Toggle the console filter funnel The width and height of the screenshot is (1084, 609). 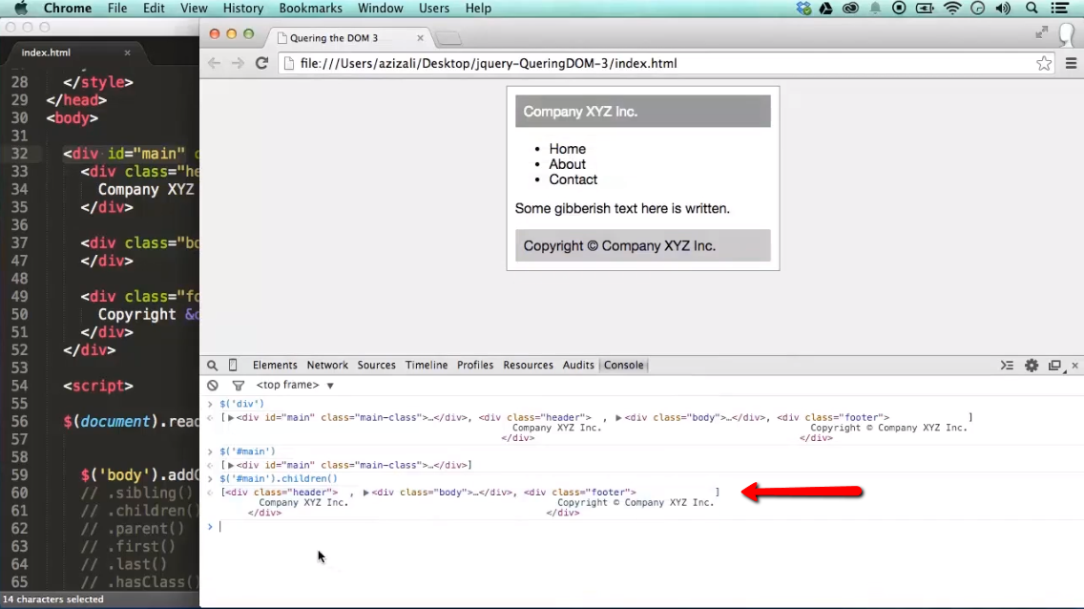click(x=239, y=385)
